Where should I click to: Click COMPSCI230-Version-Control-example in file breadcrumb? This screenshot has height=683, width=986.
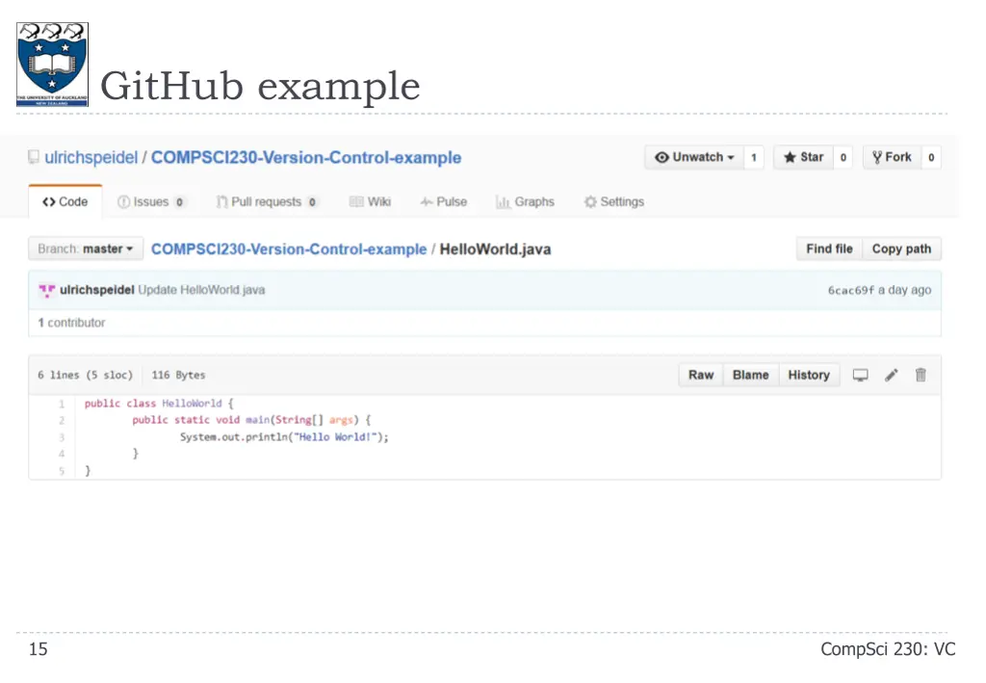(x=289, y=250)
